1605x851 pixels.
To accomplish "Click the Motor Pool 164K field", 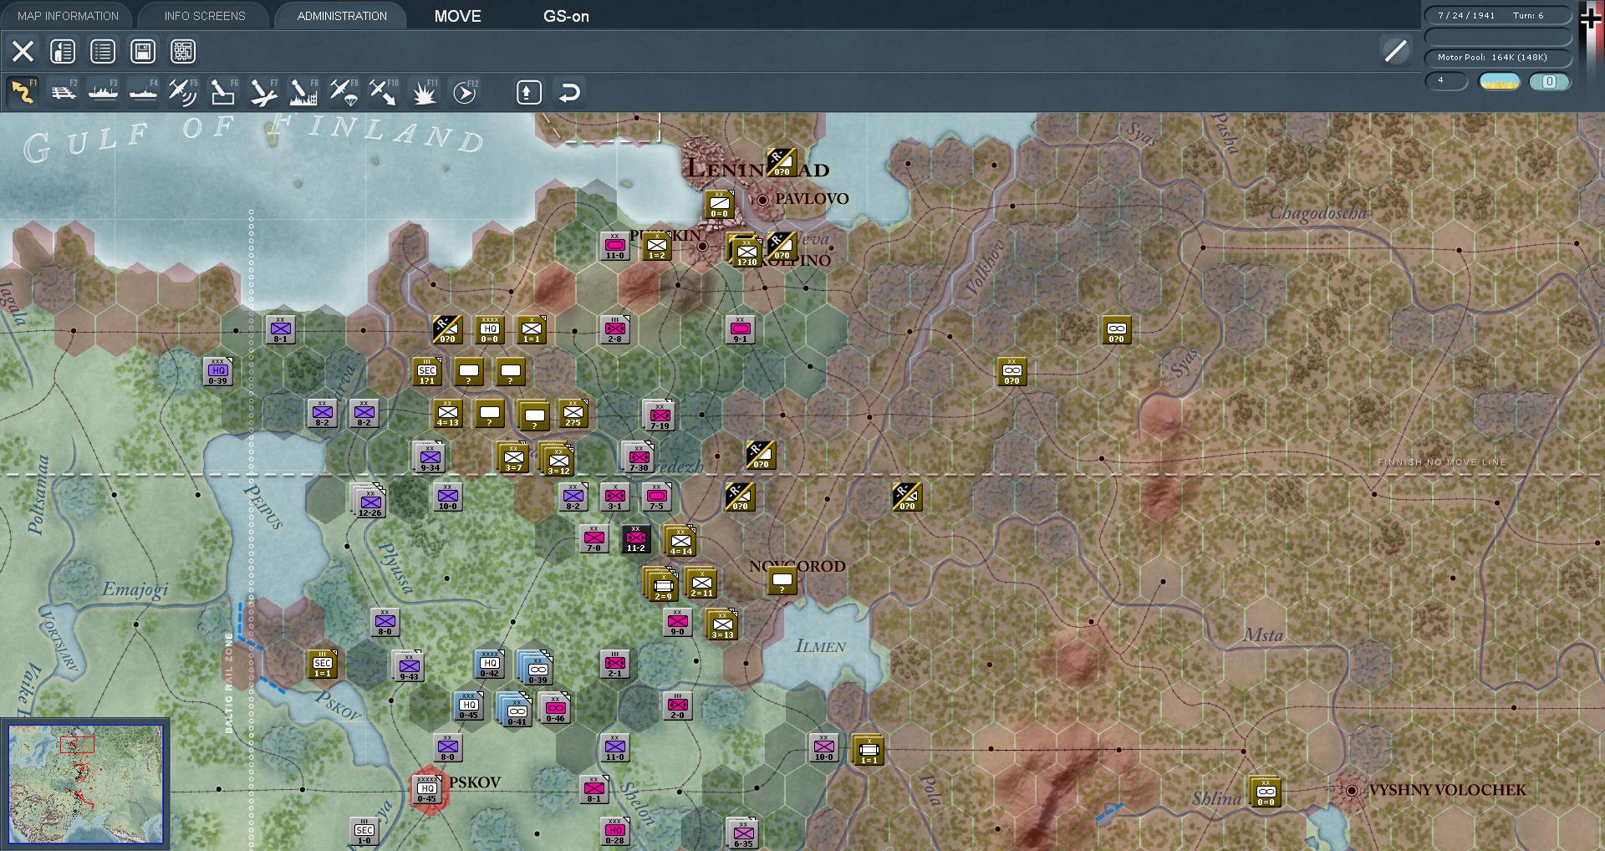I will [x=1497, y=58].
